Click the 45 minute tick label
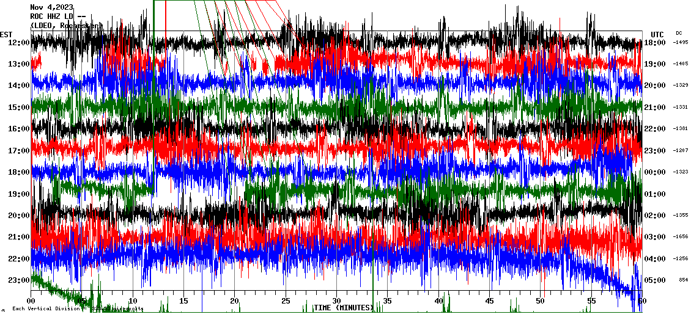This screenshot has width=691, height=317. click(489, 301)
